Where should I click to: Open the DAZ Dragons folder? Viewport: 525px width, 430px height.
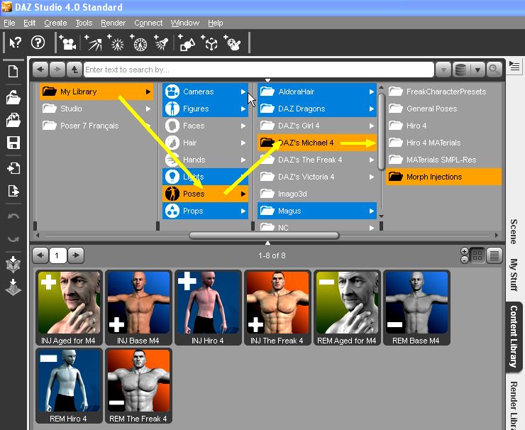[x=317, y=109]
